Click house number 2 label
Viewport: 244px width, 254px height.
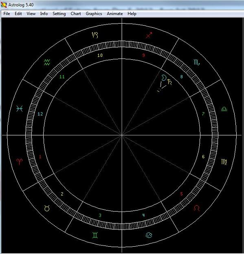click(x=62, y=194)
